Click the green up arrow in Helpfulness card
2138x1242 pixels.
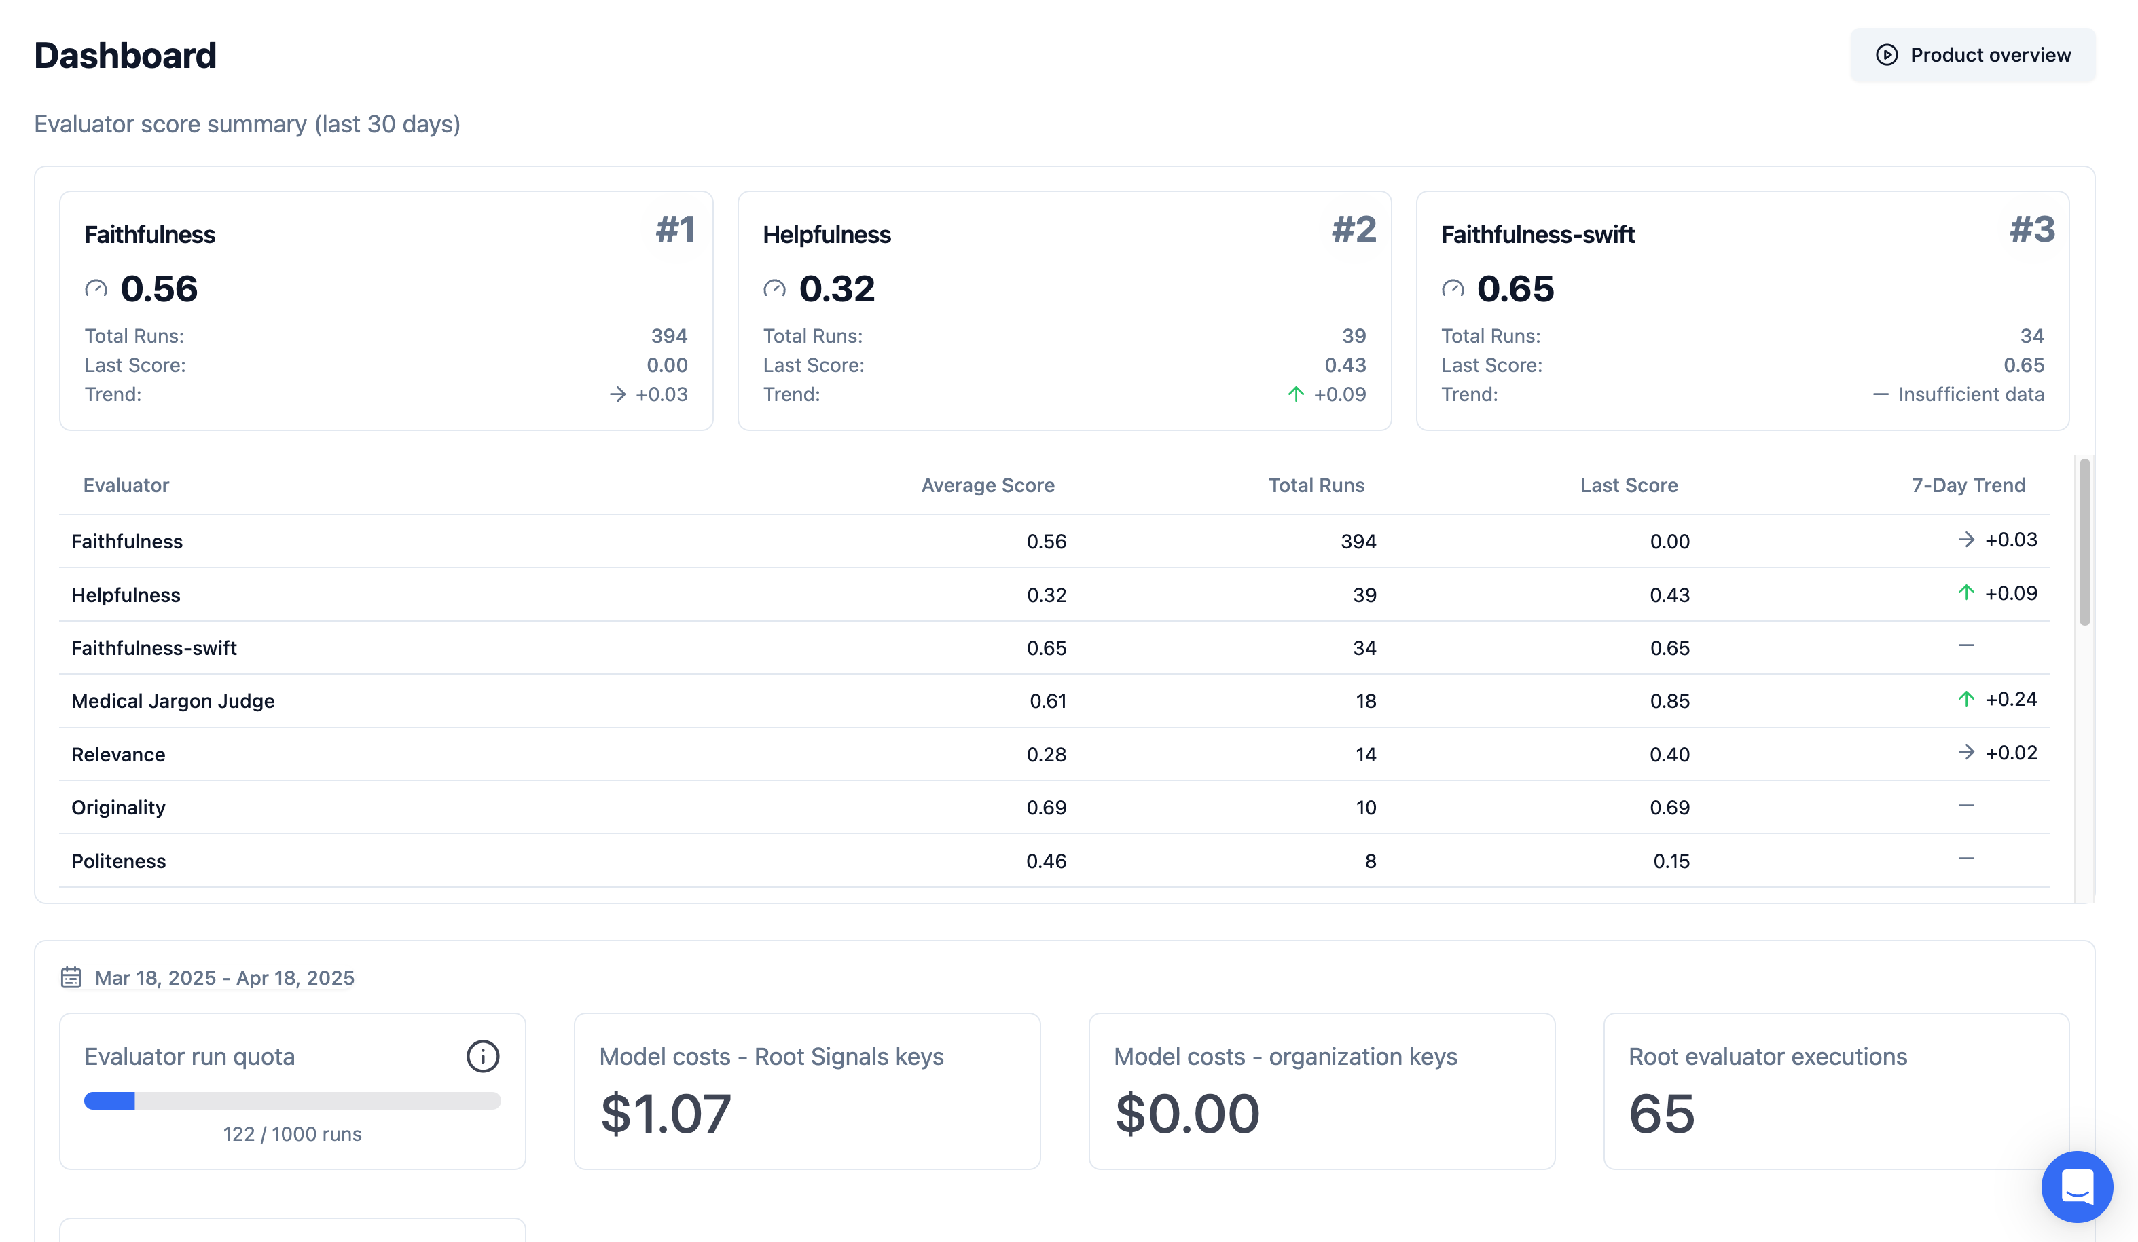pyautogui.click(x=1296, y=394)
